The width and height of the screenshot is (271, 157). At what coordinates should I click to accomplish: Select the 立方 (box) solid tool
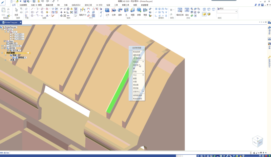point(107,12)
